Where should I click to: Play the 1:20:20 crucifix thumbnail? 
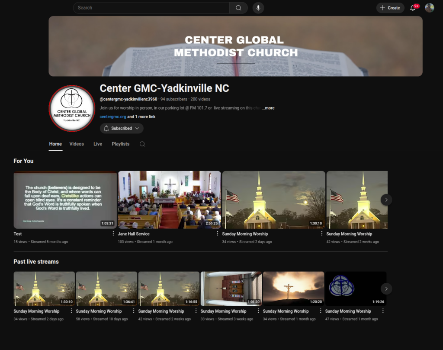click(x=294, y=288)
